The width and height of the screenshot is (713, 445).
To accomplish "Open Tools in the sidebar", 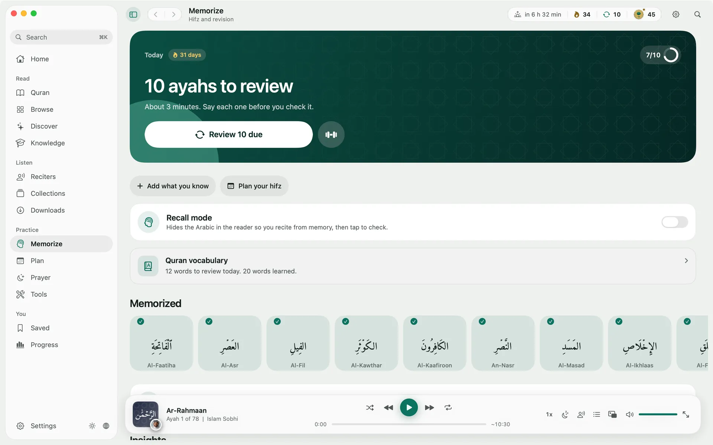I will coord(61,294).
